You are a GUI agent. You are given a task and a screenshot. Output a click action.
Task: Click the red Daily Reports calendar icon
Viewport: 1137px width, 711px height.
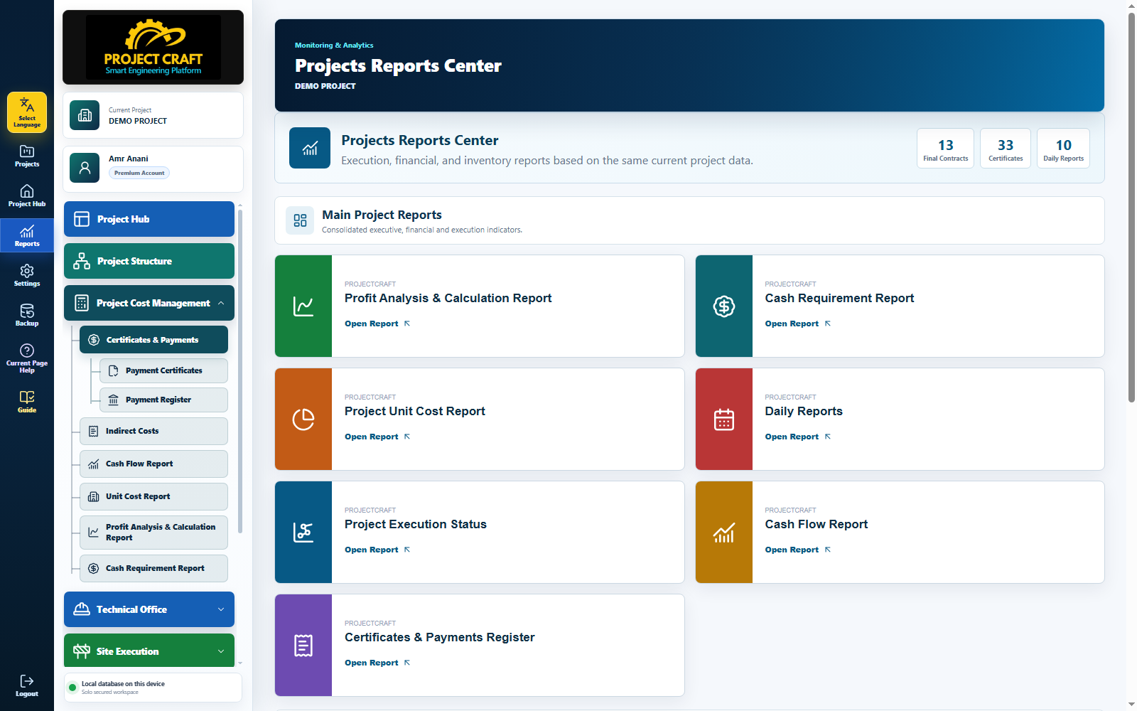coord(724,419)
